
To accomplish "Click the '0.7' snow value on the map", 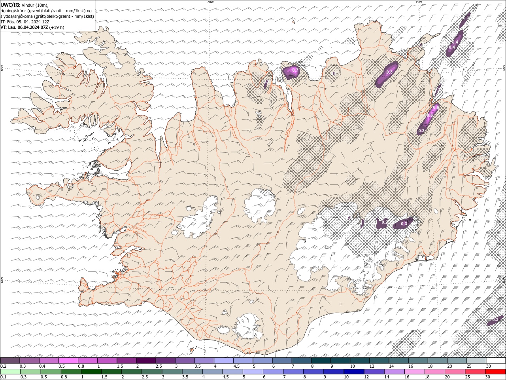I will [295, 70].
